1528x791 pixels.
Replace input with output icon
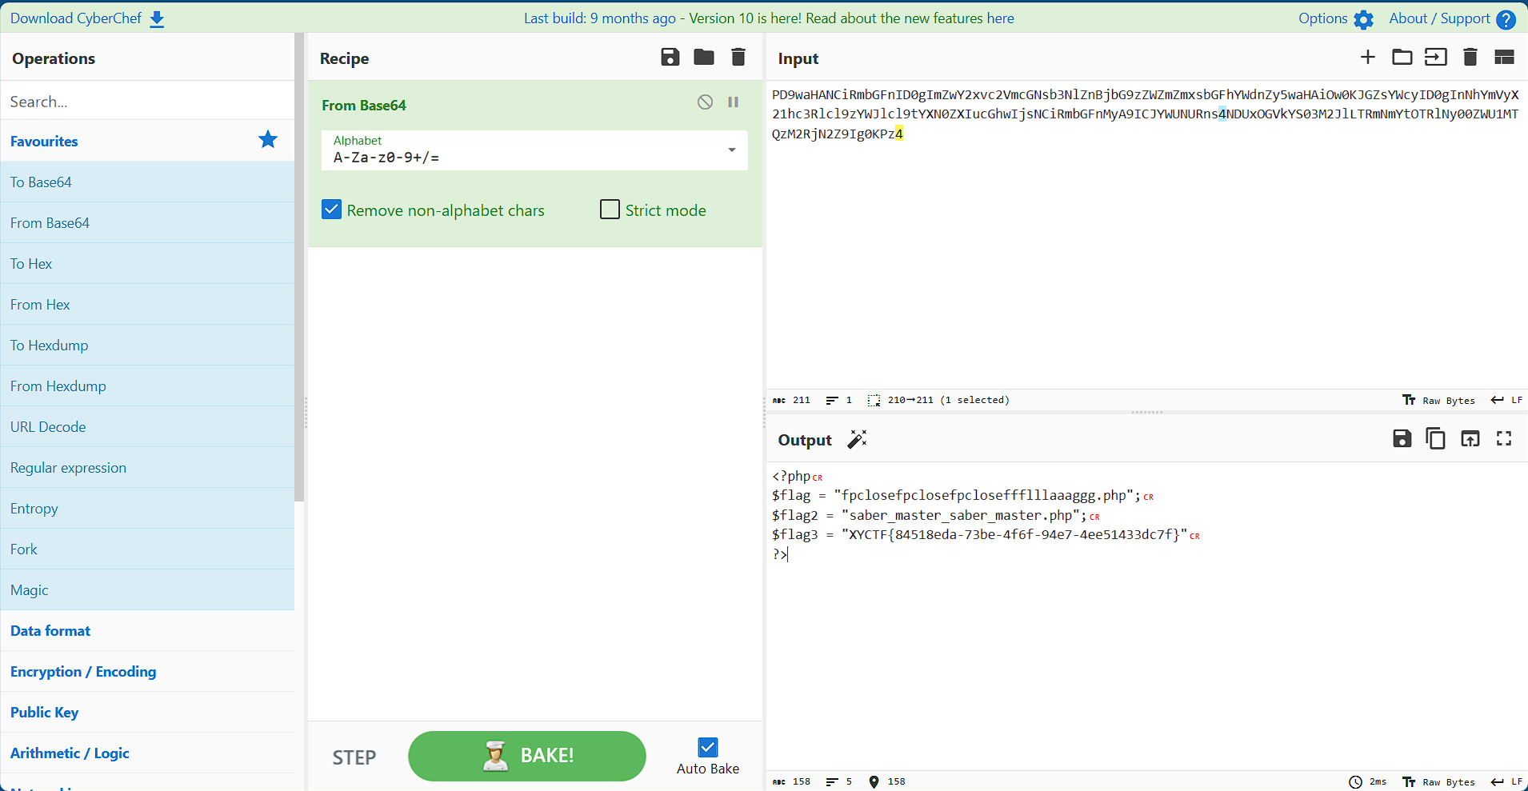click(x=1470, y=438)
